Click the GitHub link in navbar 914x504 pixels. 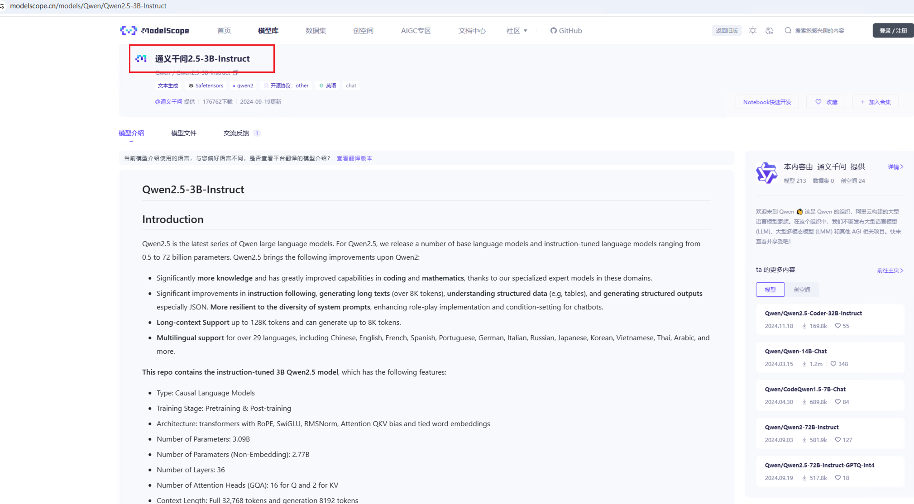click(566, 31)
